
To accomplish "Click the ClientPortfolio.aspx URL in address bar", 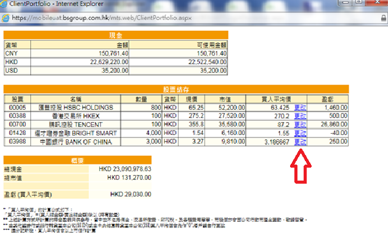I will (102, 18).
